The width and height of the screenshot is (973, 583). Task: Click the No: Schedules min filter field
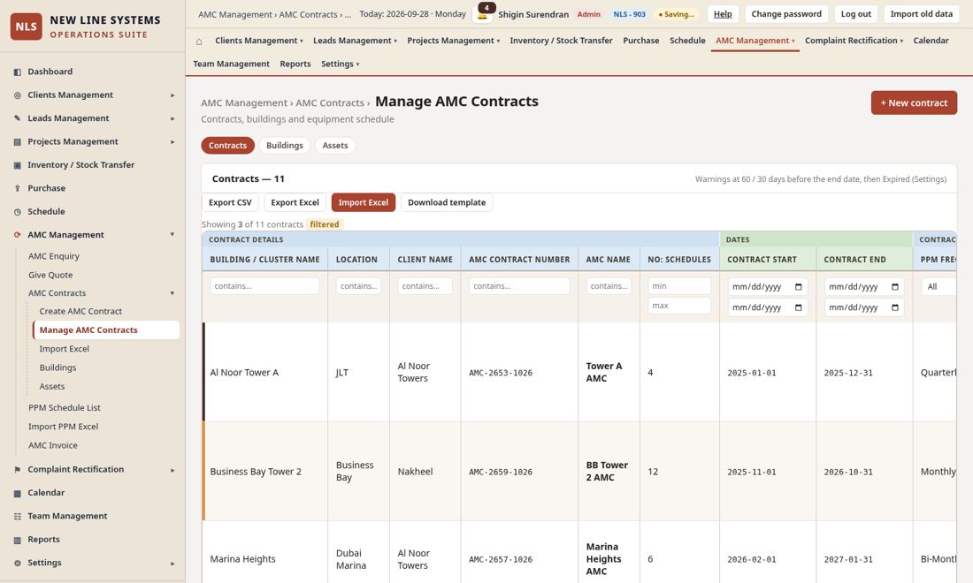pyautogui.click(x=679, y=286)
